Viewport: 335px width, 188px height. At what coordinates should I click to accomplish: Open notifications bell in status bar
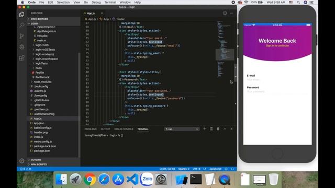[232, 169]
